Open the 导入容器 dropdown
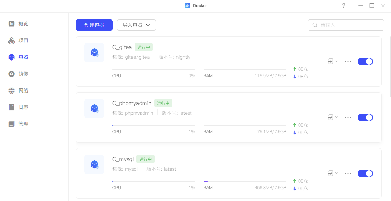Screen dimensions: 391x201 [x=136, y=25]
